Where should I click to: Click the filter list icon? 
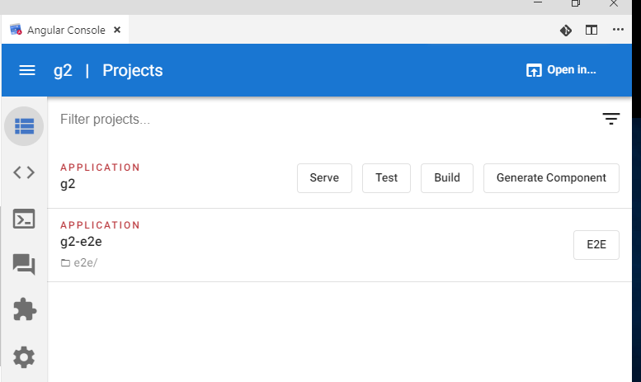611,119
